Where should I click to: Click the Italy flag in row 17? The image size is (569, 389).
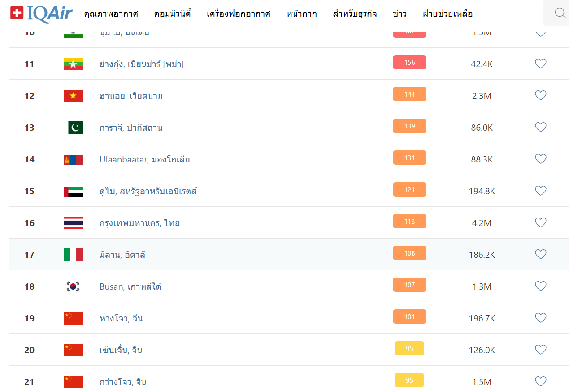(73, 255)
